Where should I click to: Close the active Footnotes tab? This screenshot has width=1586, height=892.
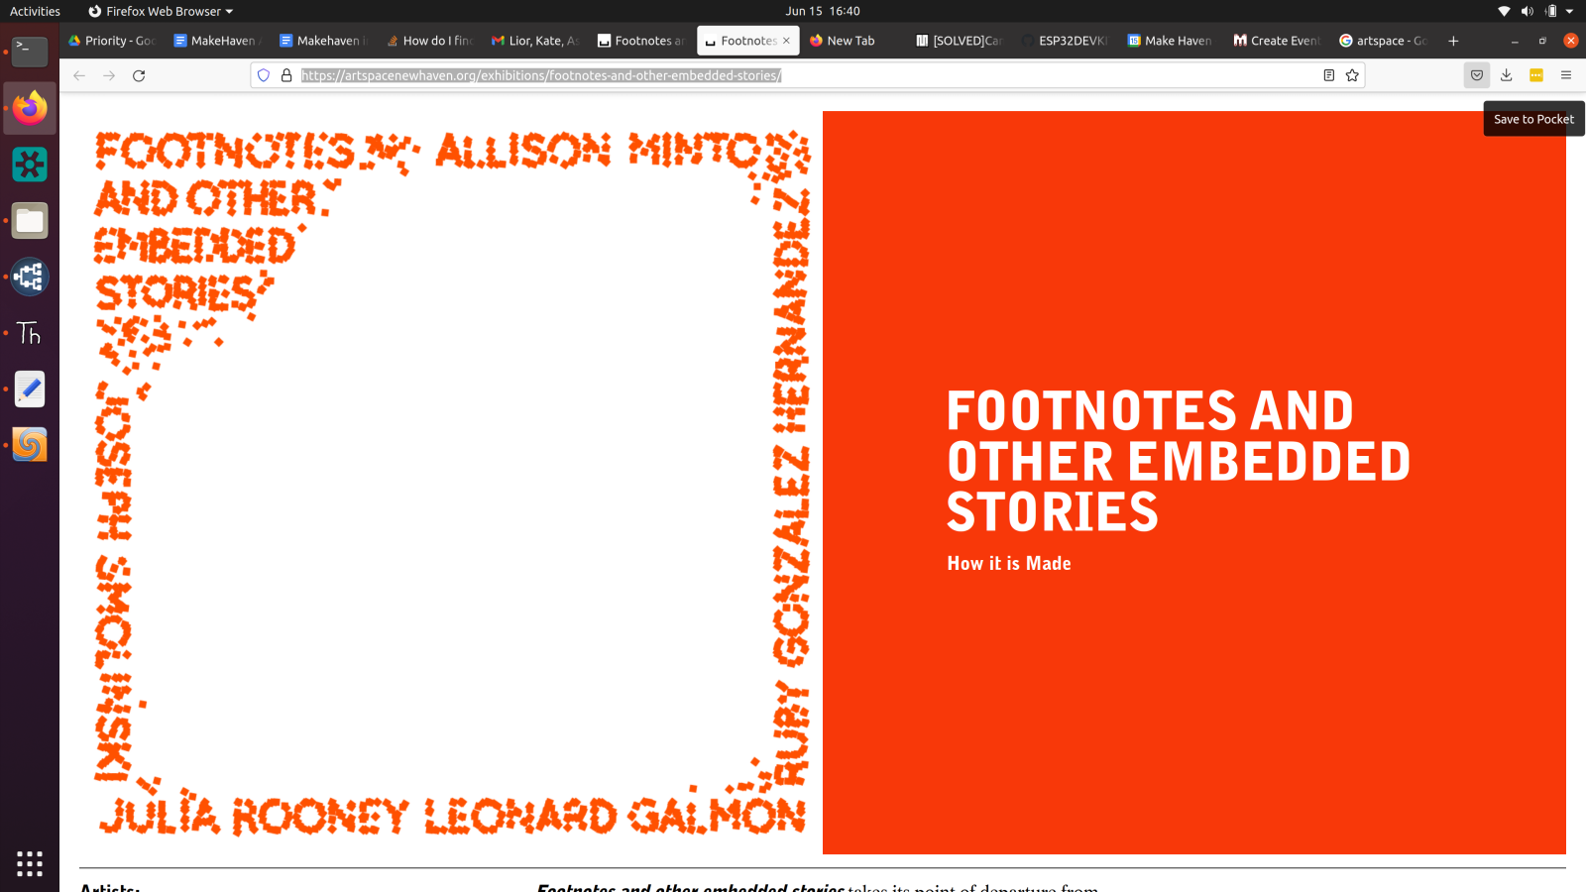click(786, 41)
